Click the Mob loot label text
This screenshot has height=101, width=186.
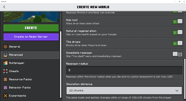click(72, 20)
